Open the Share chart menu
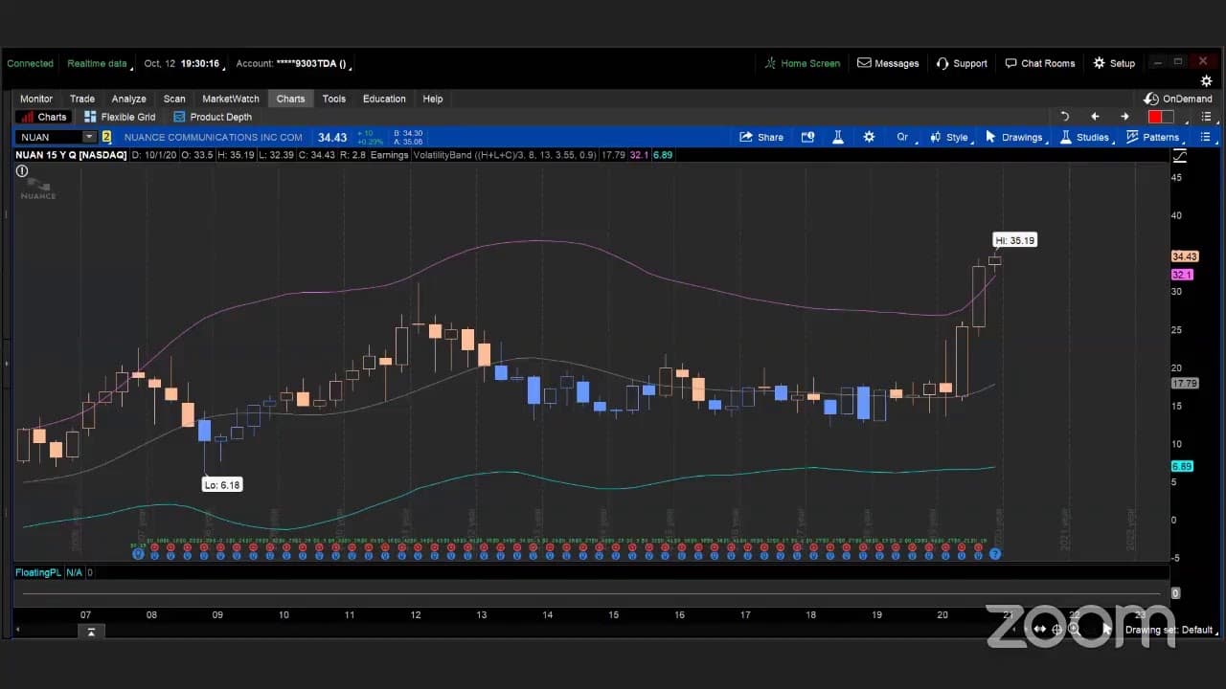 click(761, 137)
